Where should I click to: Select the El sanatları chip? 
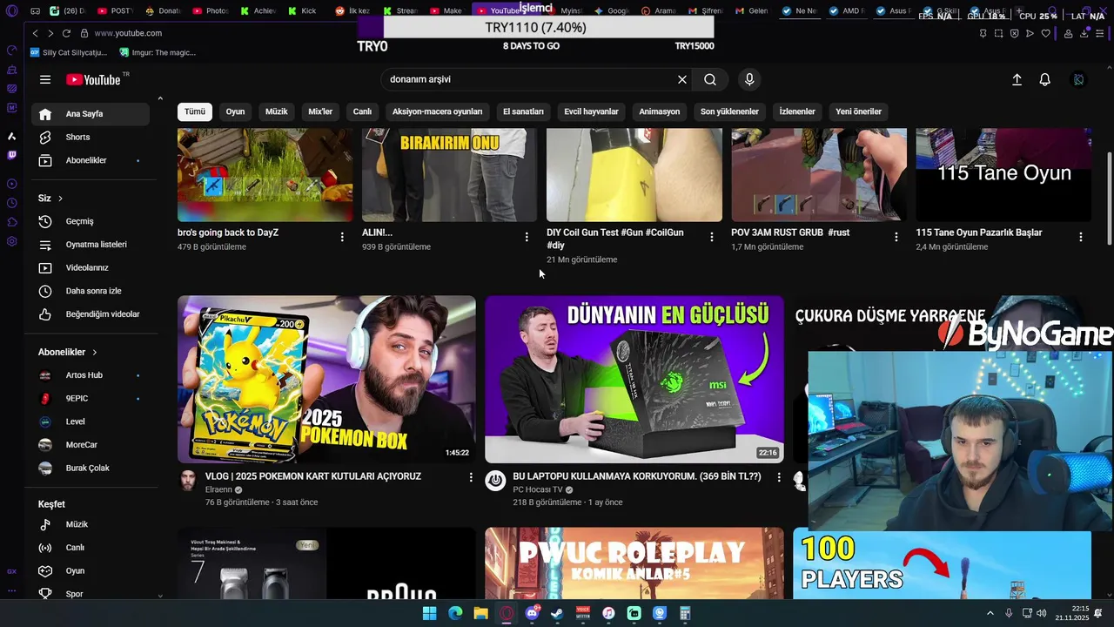point(523,111)
